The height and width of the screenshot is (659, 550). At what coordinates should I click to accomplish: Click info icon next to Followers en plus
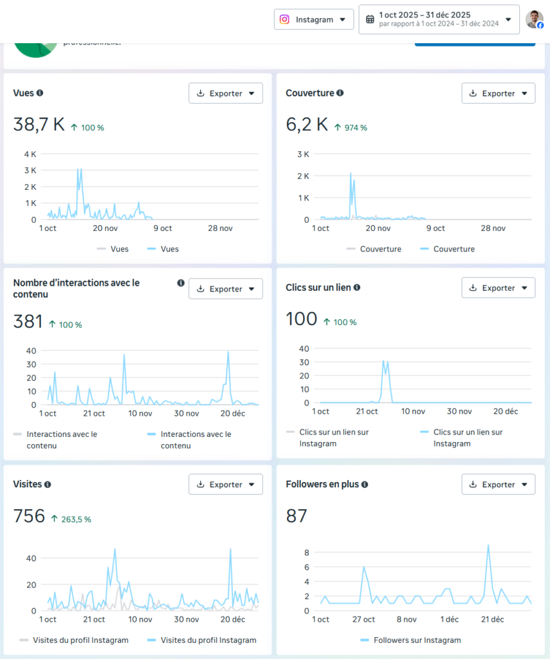click(x=364, y=485)
